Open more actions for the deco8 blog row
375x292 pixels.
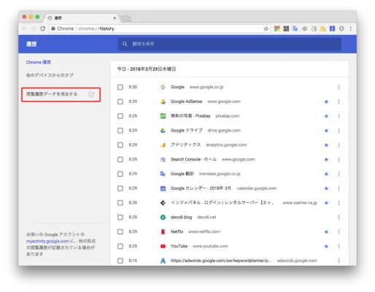tap(339, 218)
